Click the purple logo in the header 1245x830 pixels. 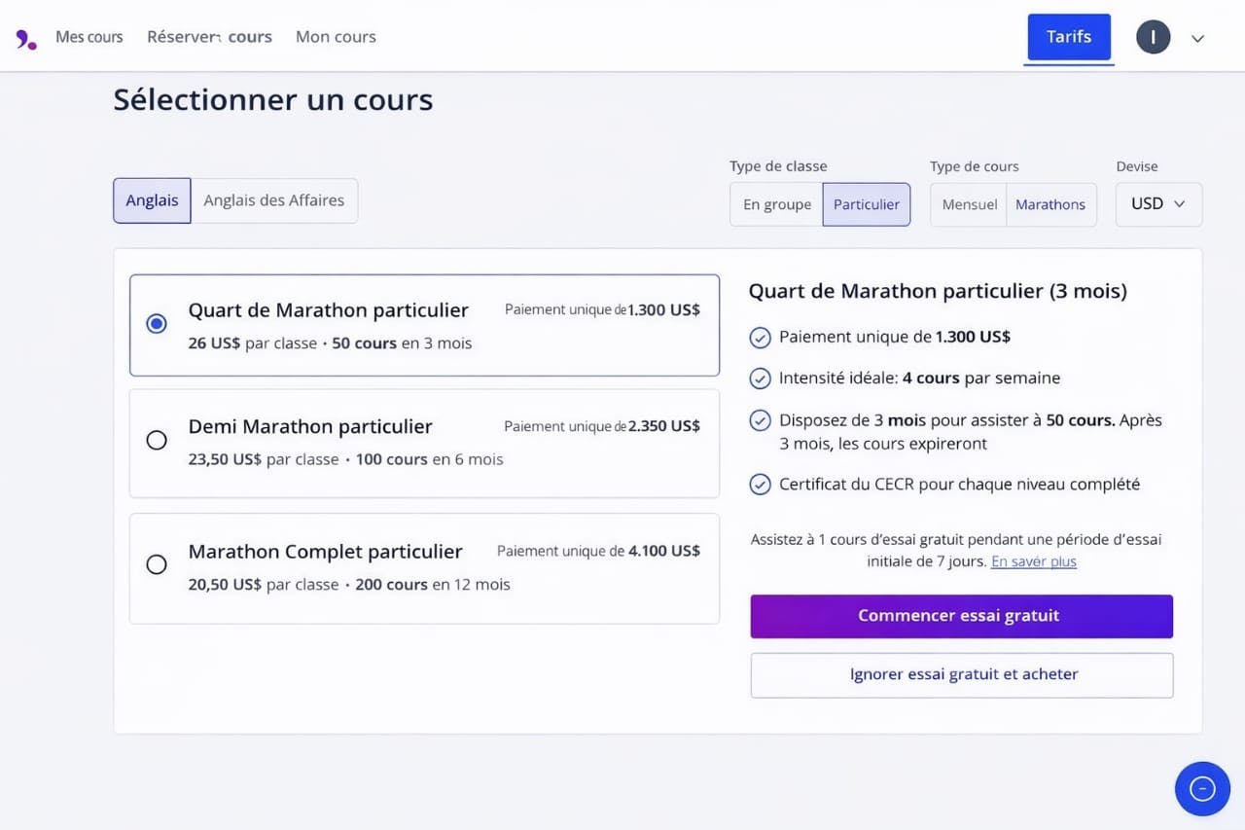point(26,39)
